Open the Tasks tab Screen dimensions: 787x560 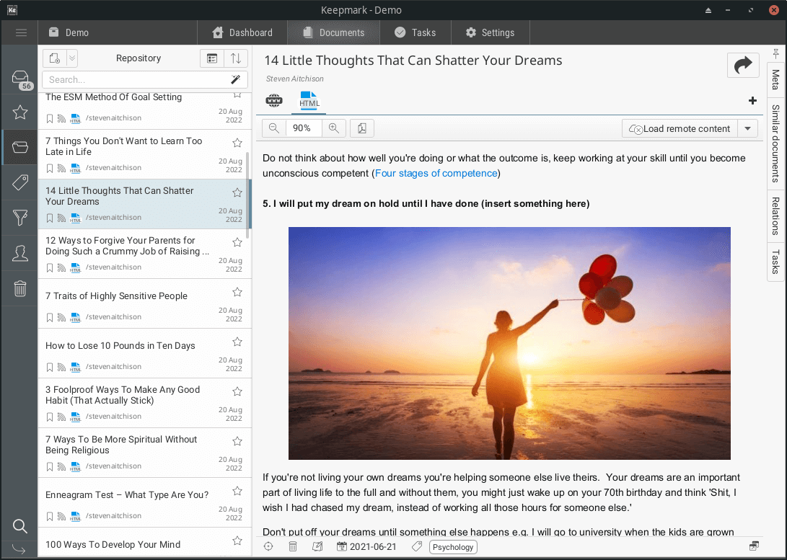(x=415, y=32)
